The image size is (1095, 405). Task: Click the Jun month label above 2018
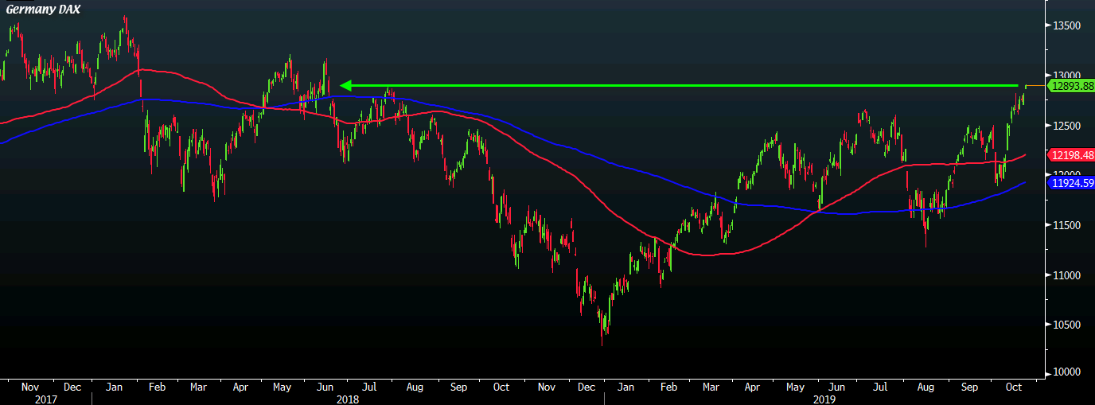[x=325, y=387]
